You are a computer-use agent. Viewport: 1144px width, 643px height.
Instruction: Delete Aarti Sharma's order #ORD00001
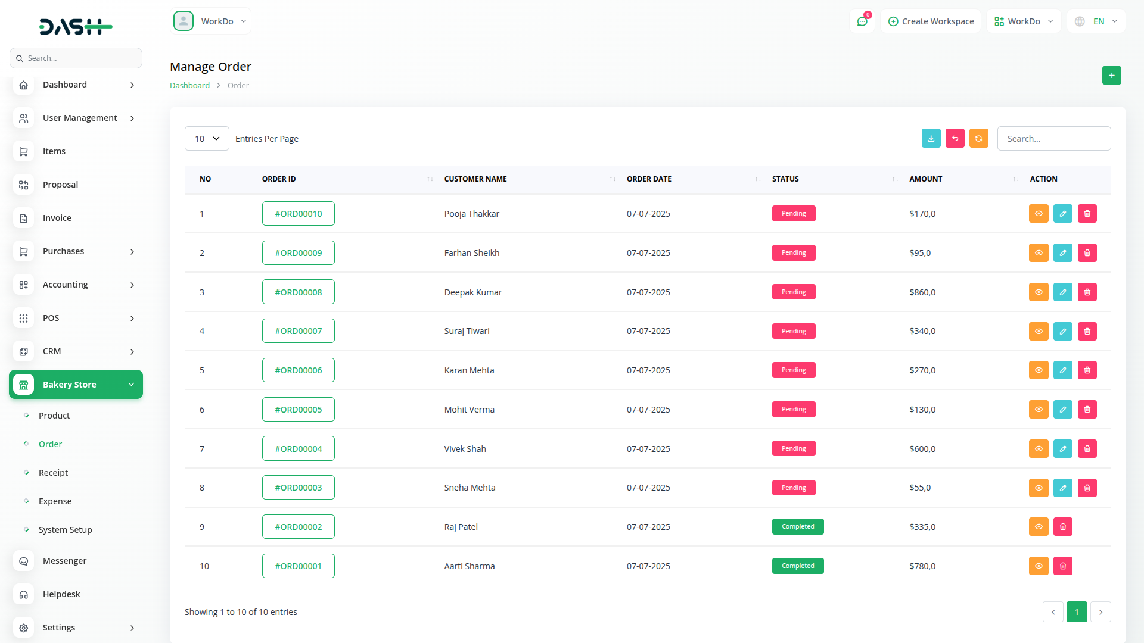pos(1062,566)
